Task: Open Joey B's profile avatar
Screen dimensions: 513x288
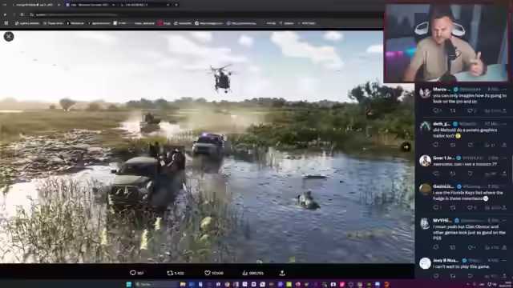Action: tap(425, 263)
